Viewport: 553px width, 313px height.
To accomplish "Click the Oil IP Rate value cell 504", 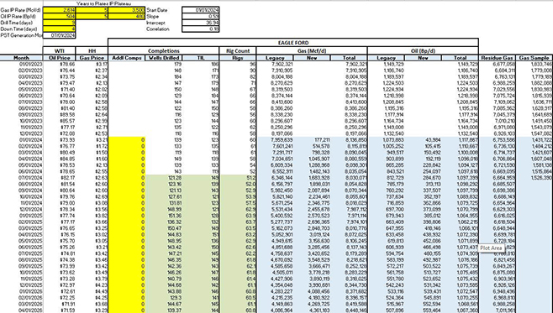I will coord(59,17).
